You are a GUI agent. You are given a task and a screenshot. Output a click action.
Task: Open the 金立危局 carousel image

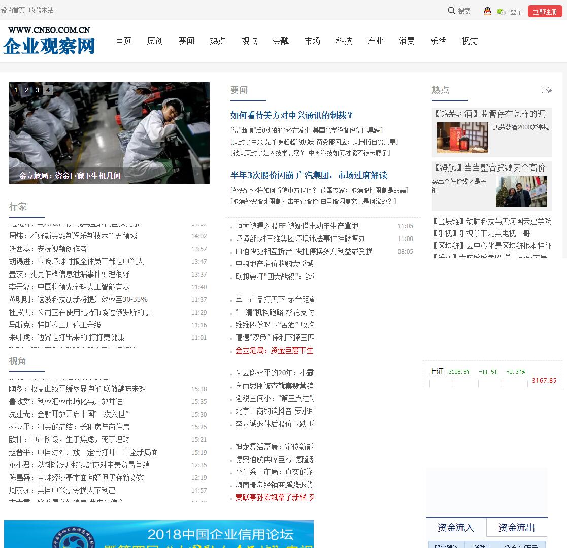[109, 132]
